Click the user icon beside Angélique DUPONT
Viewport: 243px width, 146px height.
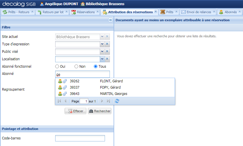pos(42,4)
